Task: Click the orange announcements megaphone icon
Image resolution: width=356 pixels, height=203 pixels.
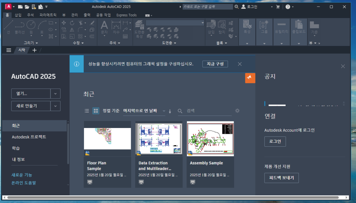Action: pos(250,78)
